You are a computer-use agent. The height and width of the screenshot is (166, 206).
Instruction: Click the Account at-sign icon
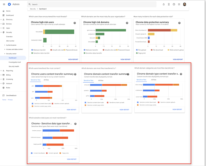coord(3,83)
